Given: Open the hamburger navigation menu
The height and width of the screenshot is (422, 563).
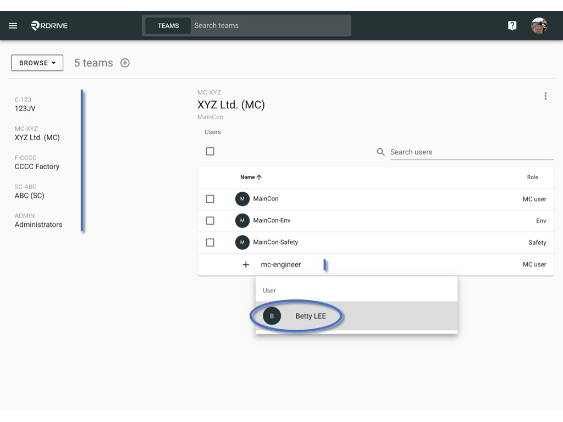Looking at the screenshot, I should pyautogui.click(x=13, y=25).
